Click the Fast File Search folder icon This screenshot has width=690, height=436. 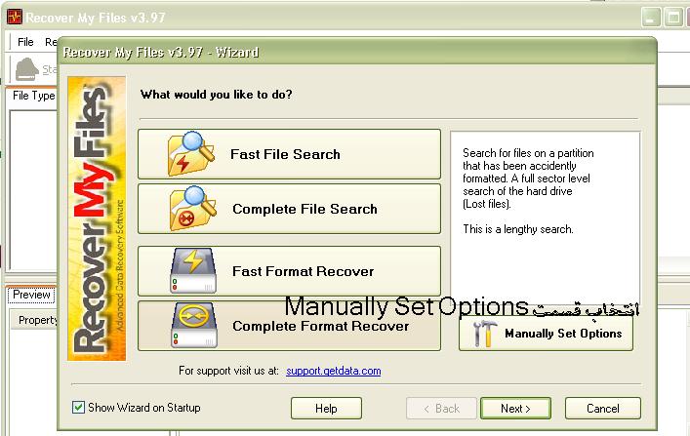(191, 154)
